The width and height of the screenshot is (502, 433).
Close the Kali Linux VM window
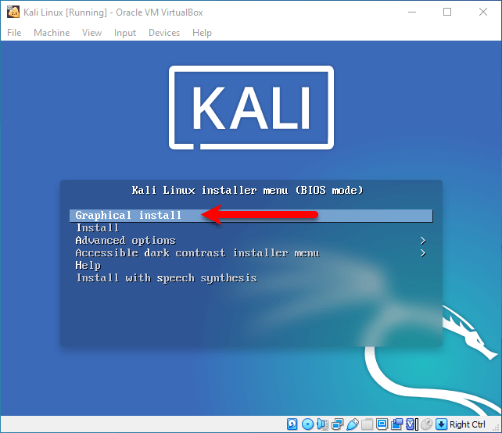coord(483,13)
